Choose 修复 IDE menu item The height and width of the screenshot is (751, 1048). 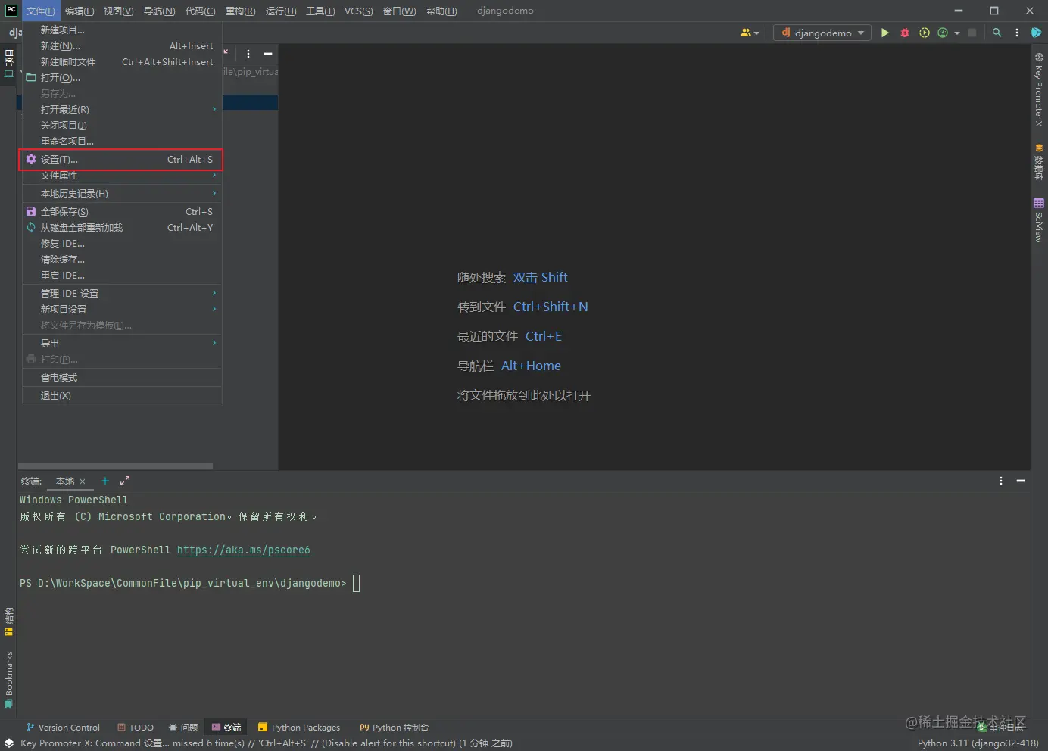[x=122, y=244]
